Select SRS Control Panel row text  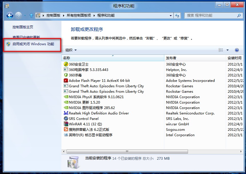pyautogui.click(x=84, y=119)
